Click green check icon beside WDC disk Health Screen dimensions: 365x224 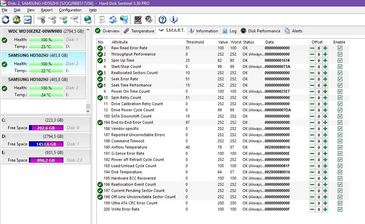[x=4, y=40]
